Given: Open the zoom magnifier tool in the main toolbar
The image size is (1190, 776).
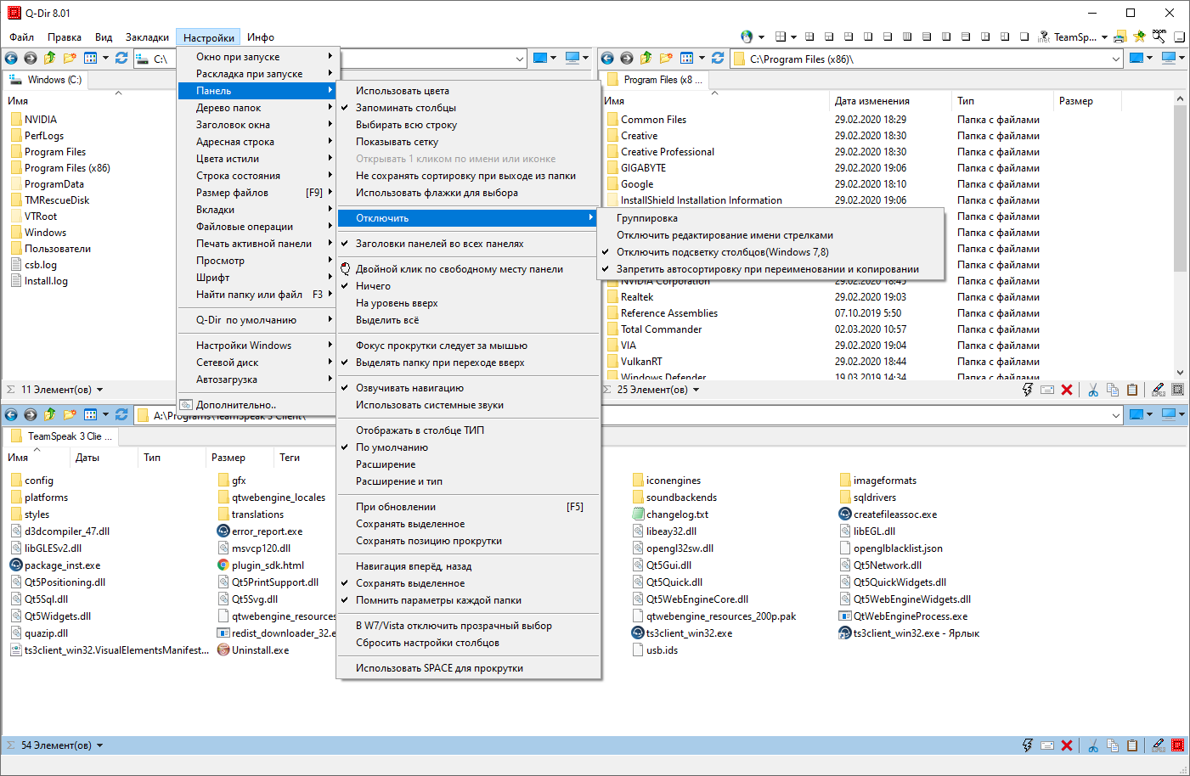Looking at the screenshot, I should [x=1159, y=37].
